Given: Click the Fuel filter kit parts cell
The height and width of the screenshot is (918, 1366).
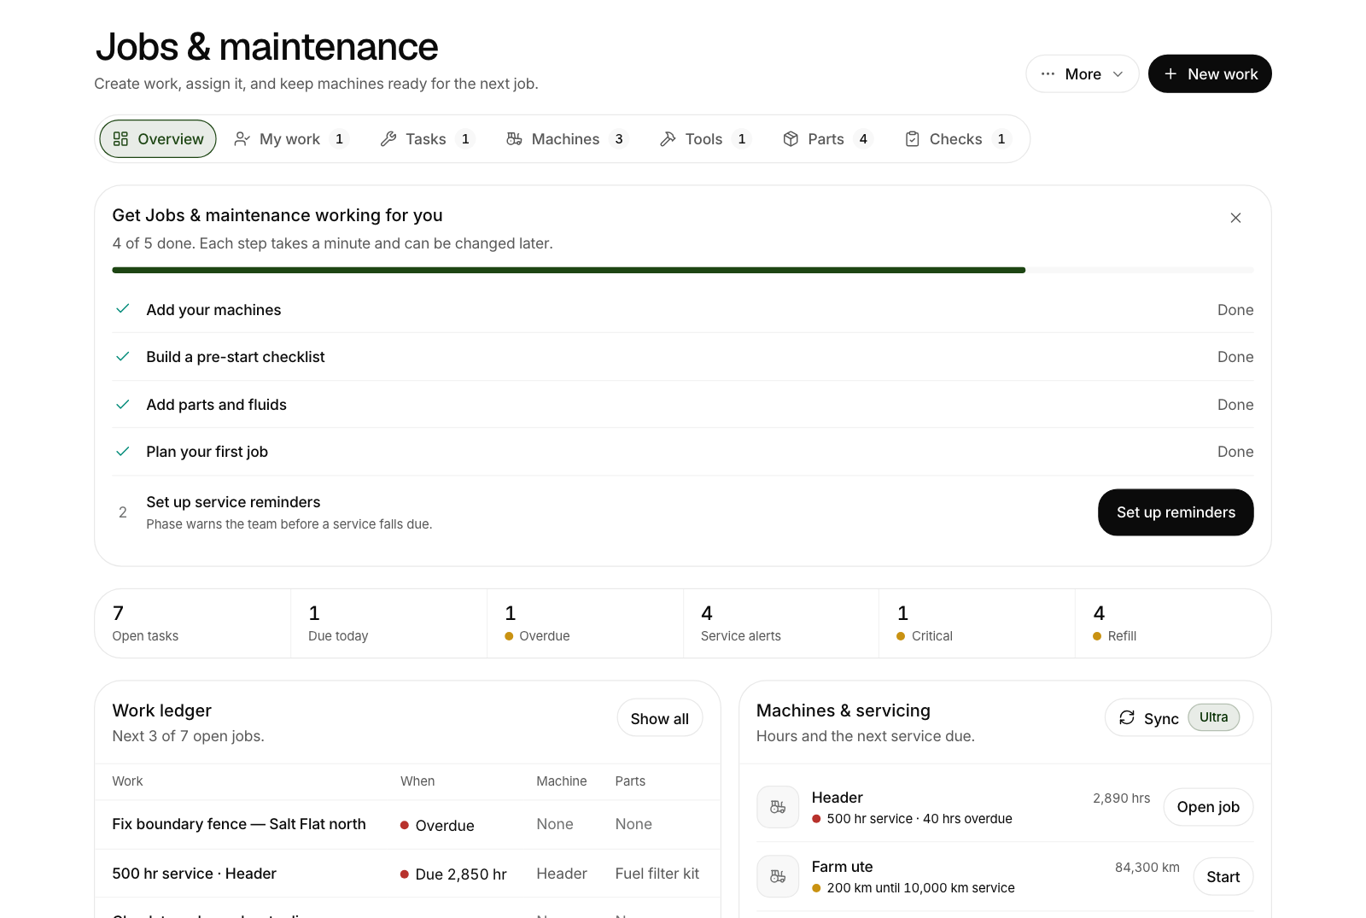Looking at the screenshot, I should 657,874.
